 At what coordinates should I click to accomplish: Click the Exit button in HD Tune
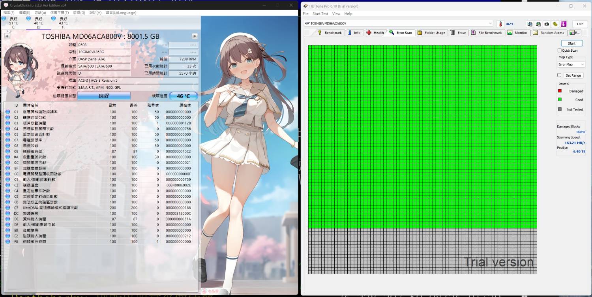point(579,24)
